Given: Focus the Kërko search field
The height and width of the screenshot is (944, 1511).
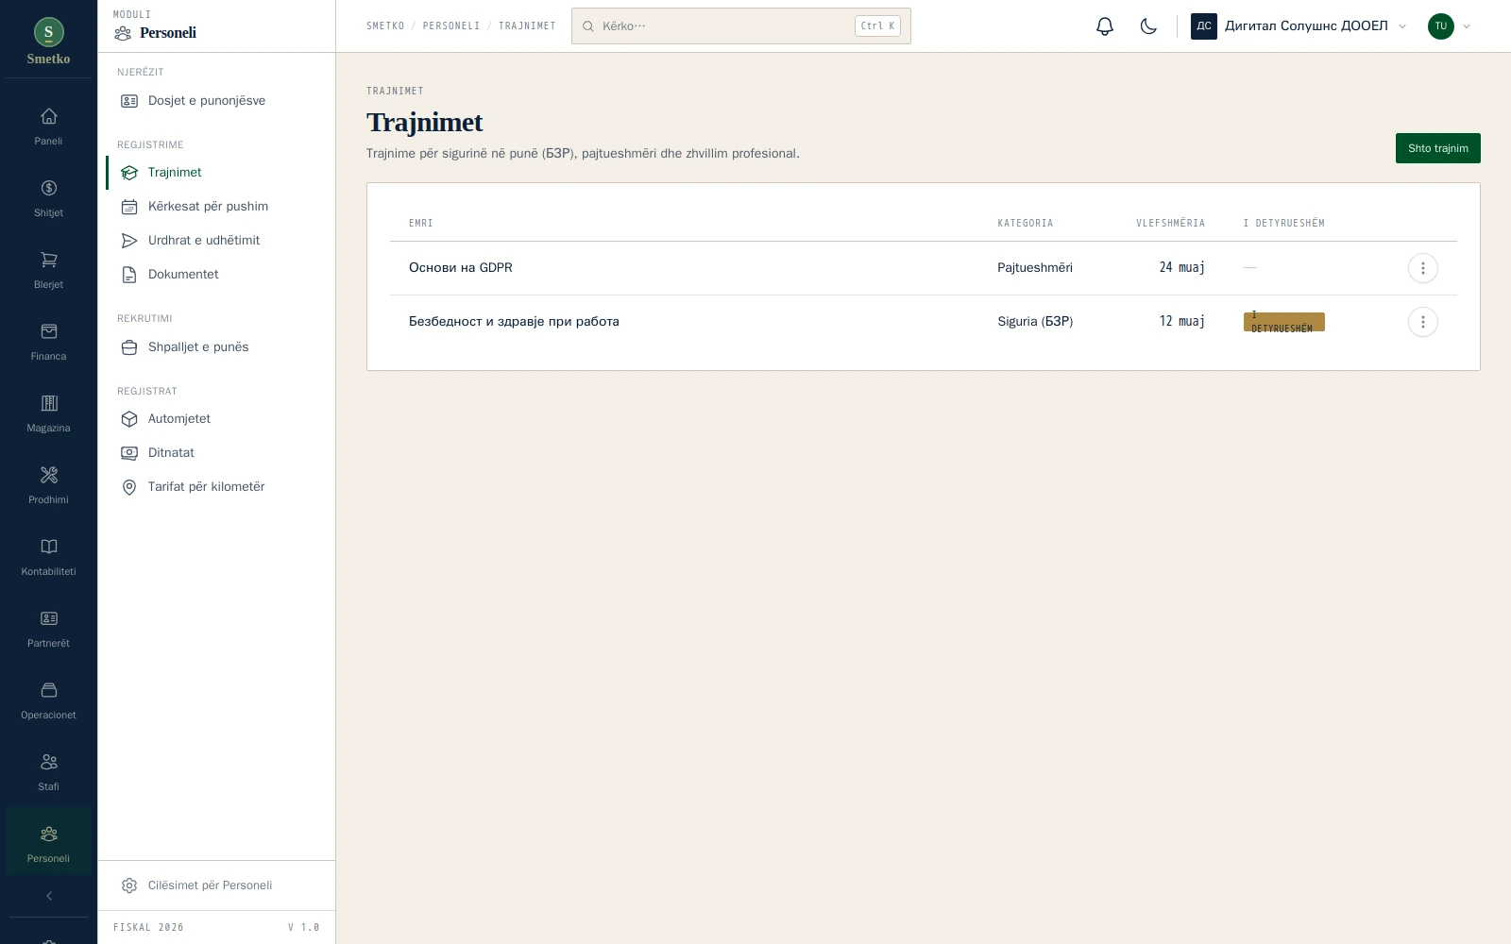Looking at the screenshot, I should click(740, 26).
